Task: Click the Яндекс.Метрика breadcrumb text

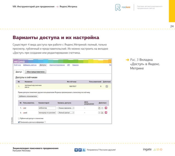Action: tap(68, 7)
